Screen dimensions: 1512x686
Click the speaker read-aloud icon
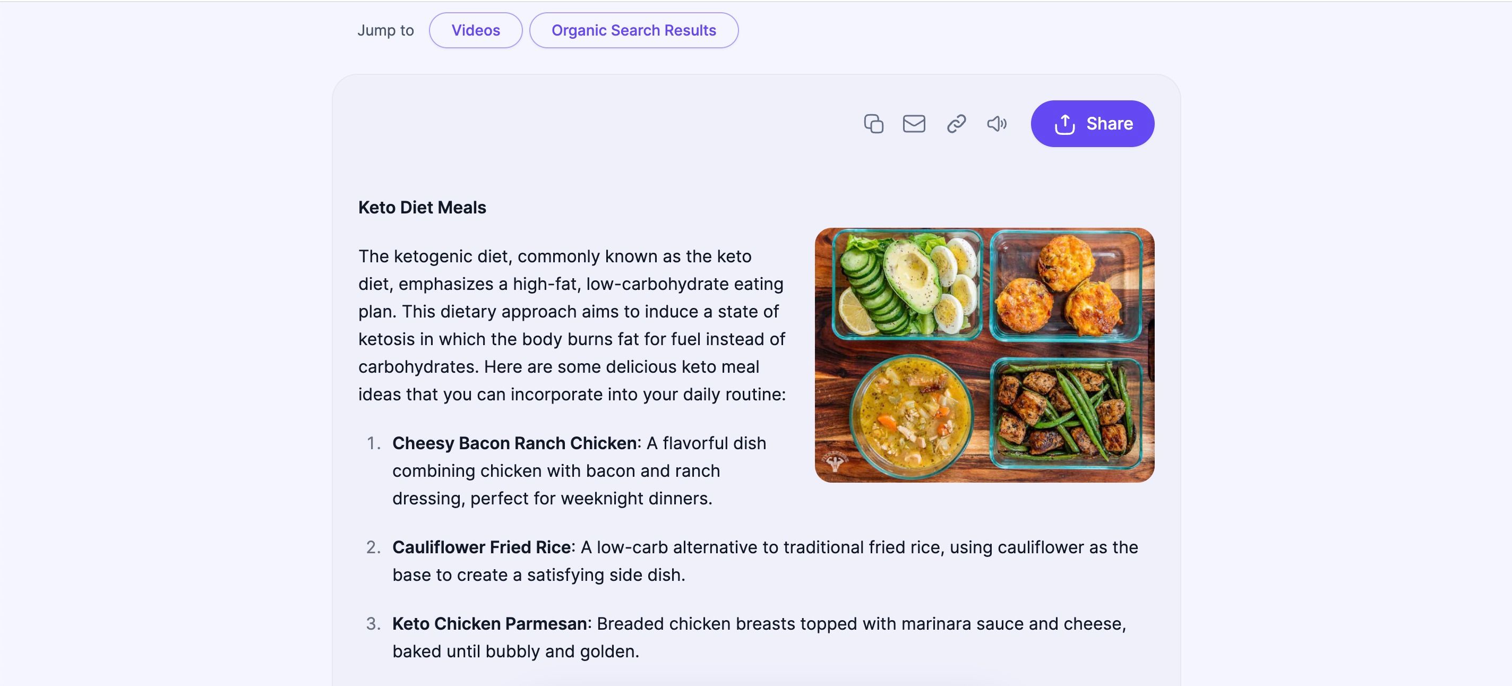pyautogui.click(x=996, y=124)
